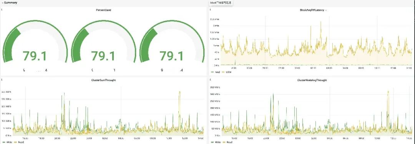Open the PercentUsed panel title menu

point(103,10)
